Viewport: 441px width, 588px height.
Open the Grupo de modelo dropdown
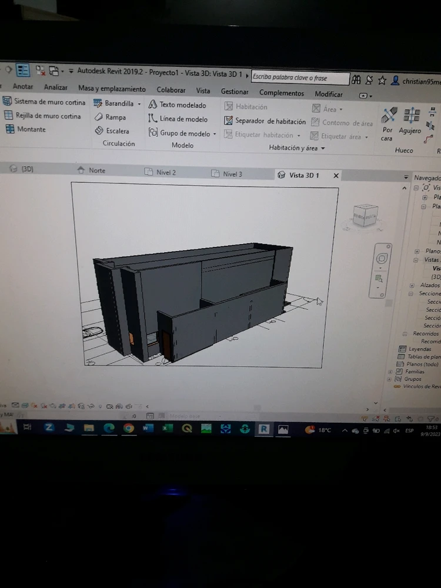click(215, 134)
